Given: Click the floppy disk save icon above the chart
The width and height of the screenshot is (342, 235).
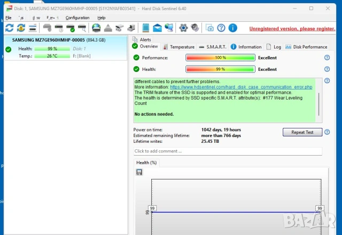Looking at the screenshot, I should (x=139, y=172).
